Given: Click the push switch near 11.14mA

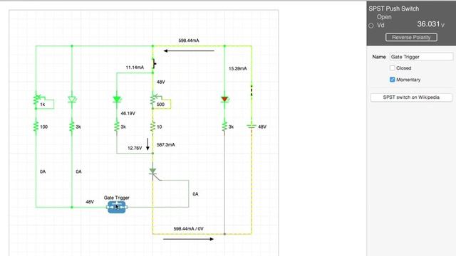Looking at the screenshot, I should click(x=154, y=63).
